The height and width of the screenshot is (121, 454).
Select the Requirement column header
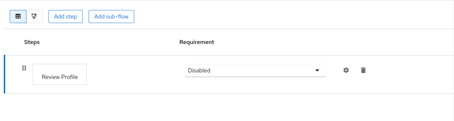(197, 42)
